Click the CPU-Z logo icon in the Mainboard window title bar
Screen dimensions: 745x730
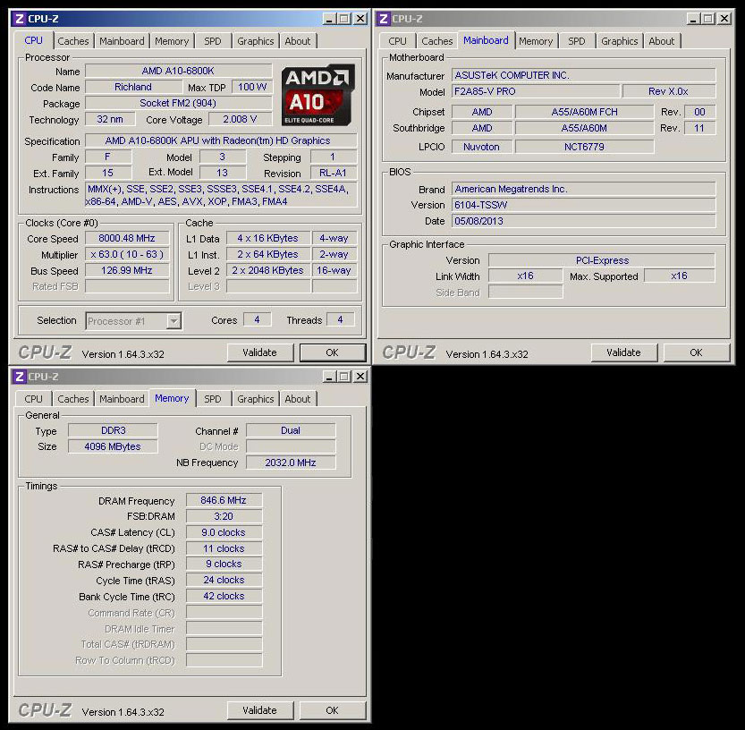[x=384, y=19]
